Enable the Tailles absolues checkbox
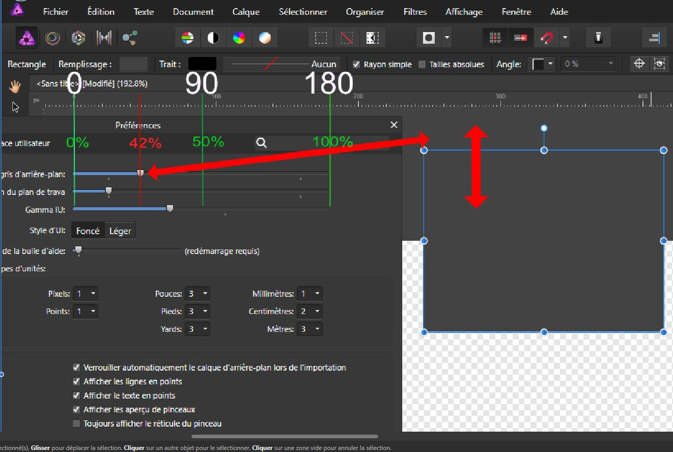The width and height of the screenshot is (673, 452). tap(422, 64)
